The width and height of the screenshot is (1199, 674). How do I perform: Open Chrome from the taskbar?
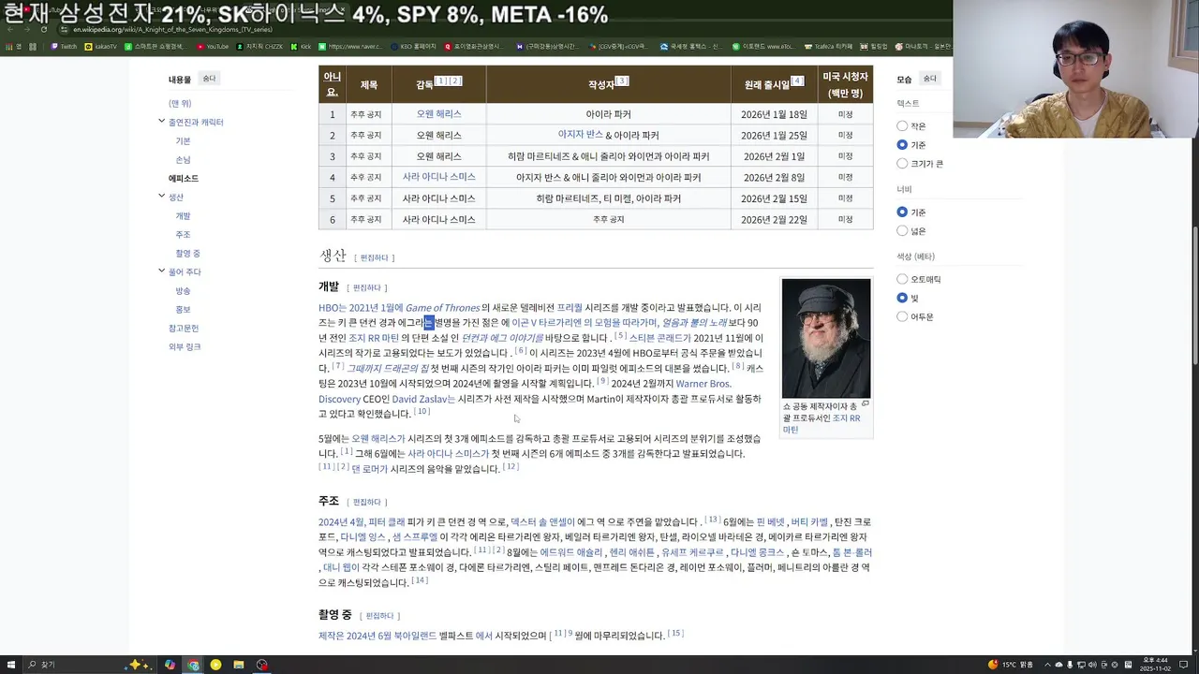click(x=193, y=665)
